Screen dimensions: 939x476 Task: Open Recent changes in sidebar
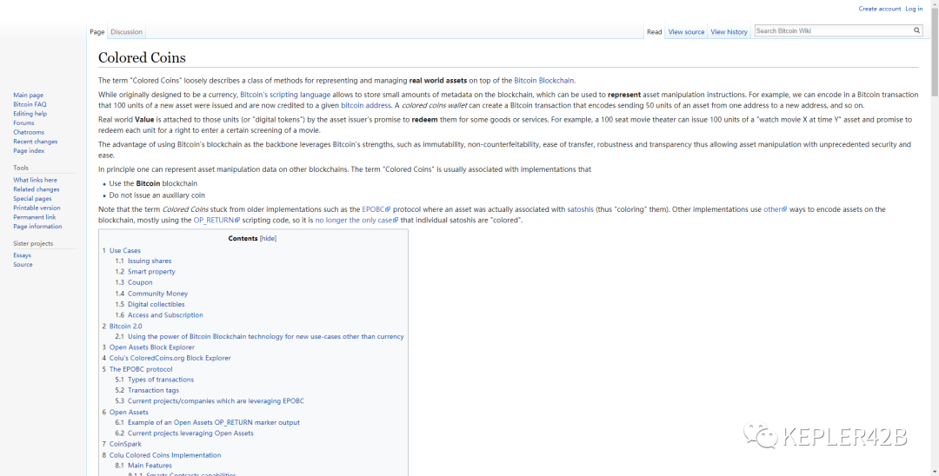click(x=35, y=142)
